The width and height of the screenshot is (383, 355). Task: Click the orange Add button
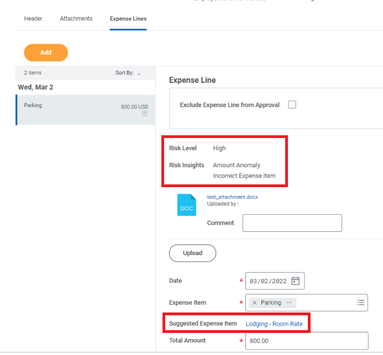pyautogui.click(x=46, y=52)
